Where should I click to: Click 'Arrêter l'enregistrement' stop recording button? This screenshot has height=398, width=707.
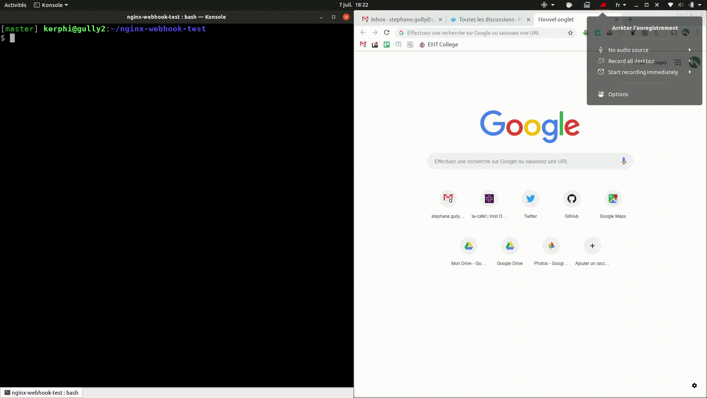[x=645, y=28]
